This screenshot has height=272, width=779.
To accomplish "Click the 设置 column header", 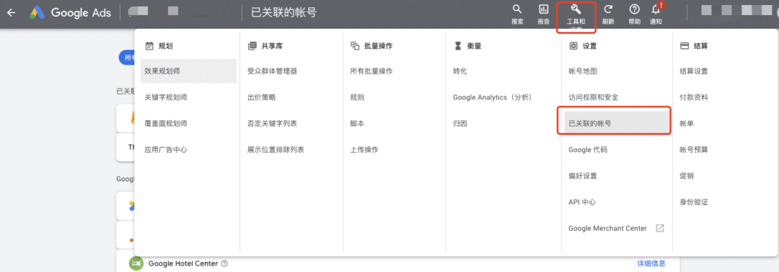I will pyautogui.click(x=583, y=45).
